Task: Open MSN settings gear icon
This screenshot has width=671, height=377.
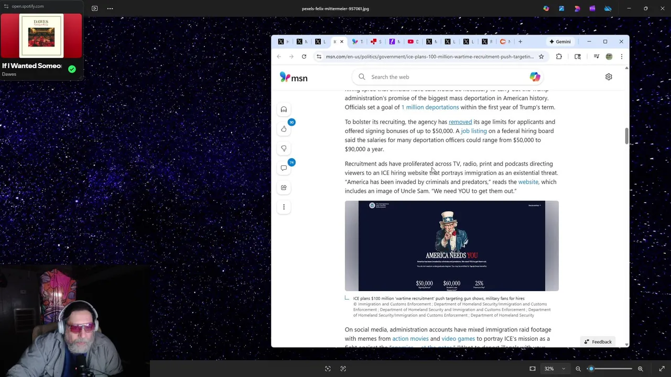Action: click(609, 77)
